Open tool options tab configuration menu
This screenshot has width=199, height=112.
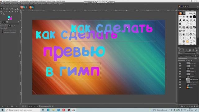[18, 22]
